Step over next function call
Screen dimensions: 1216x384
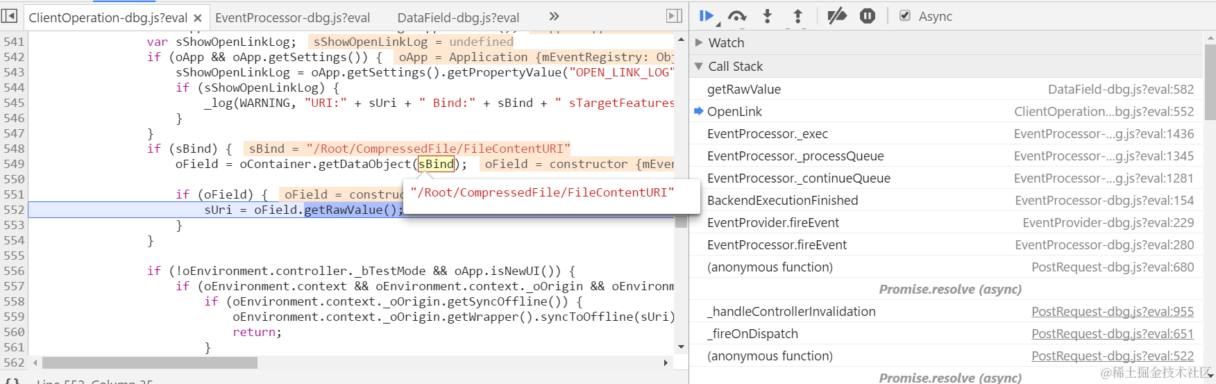pos(737,16)
